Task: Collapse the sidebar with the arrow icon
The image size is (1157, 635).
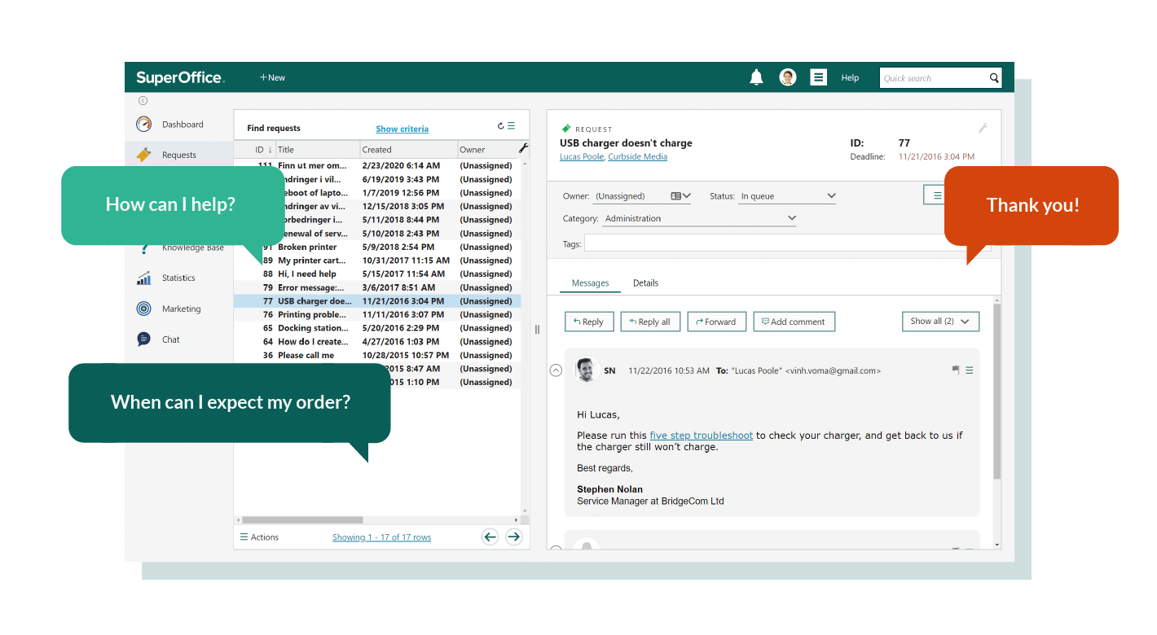Action: 143,101
